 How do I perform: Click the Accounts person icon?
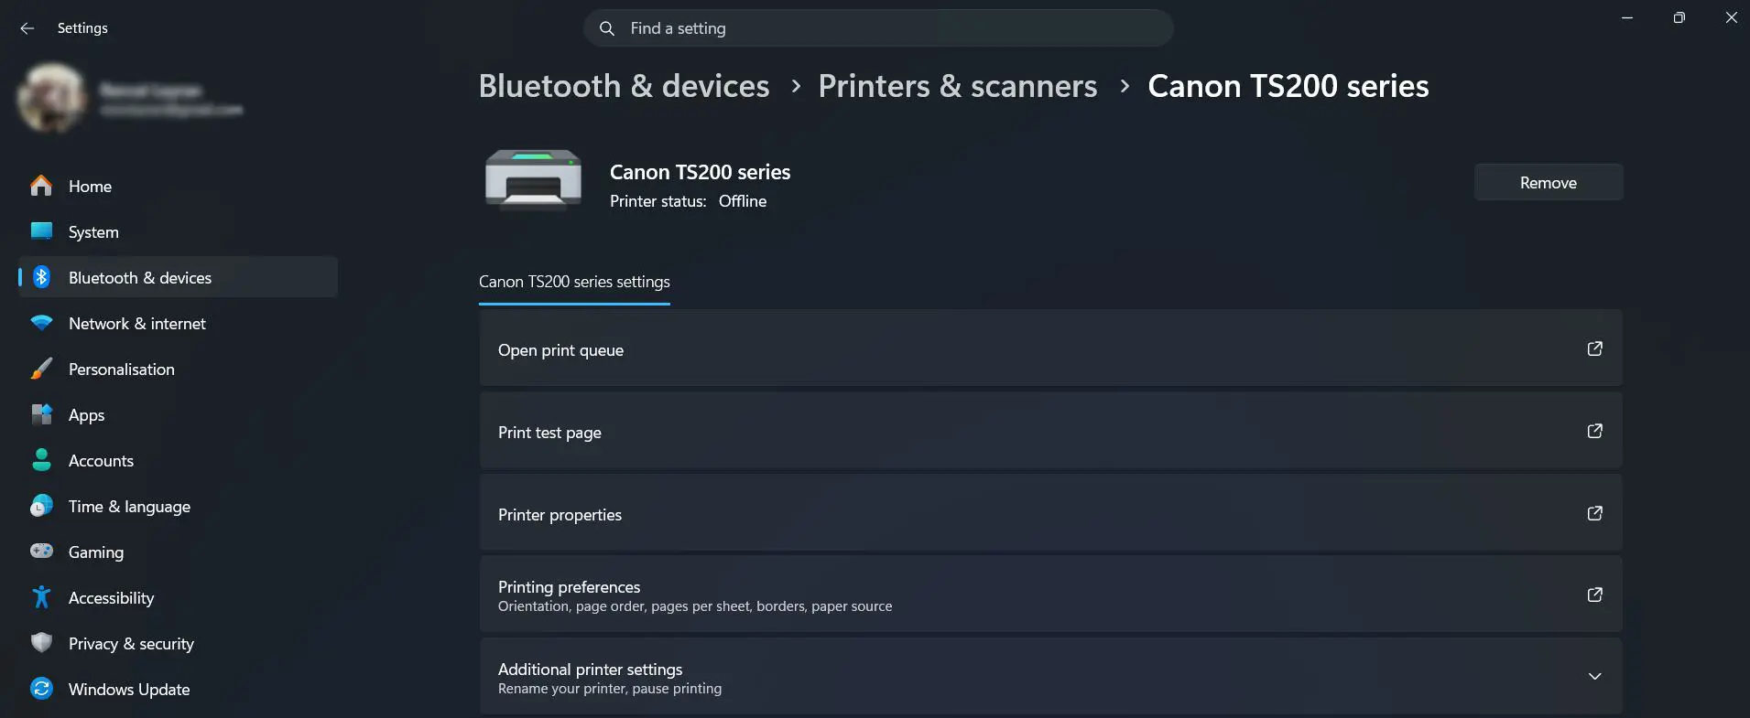coord(41,460)
